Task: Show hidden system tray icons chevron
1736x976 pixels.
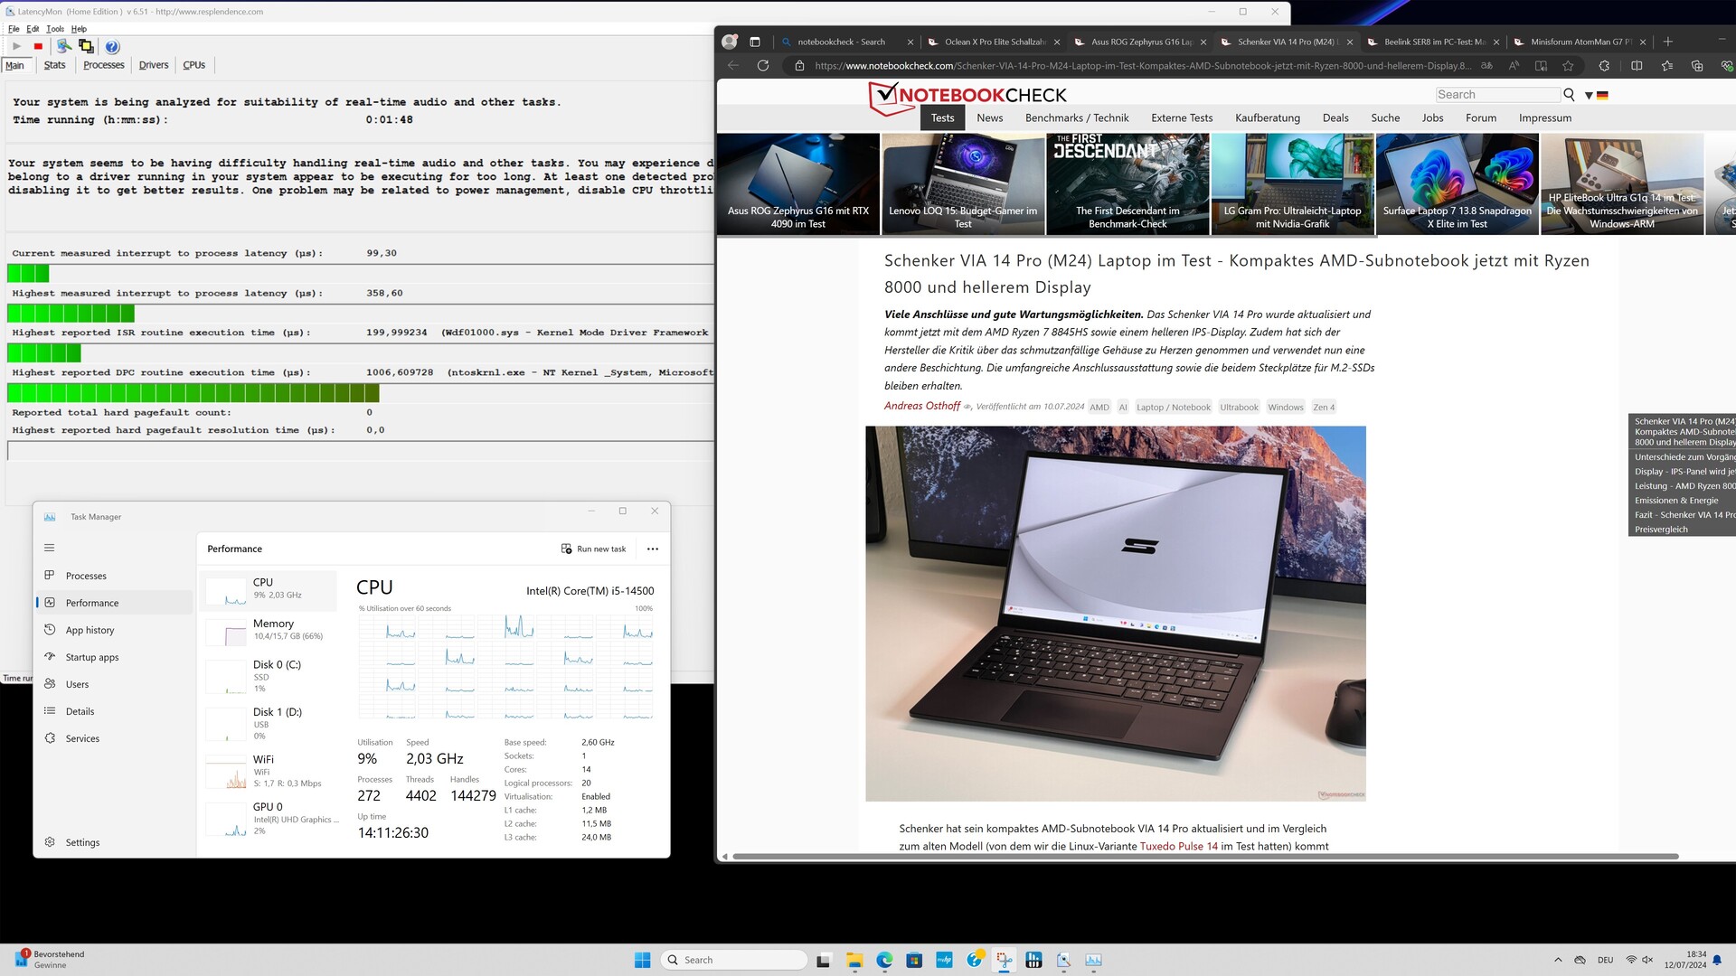Action: [x=1558, y=960]
